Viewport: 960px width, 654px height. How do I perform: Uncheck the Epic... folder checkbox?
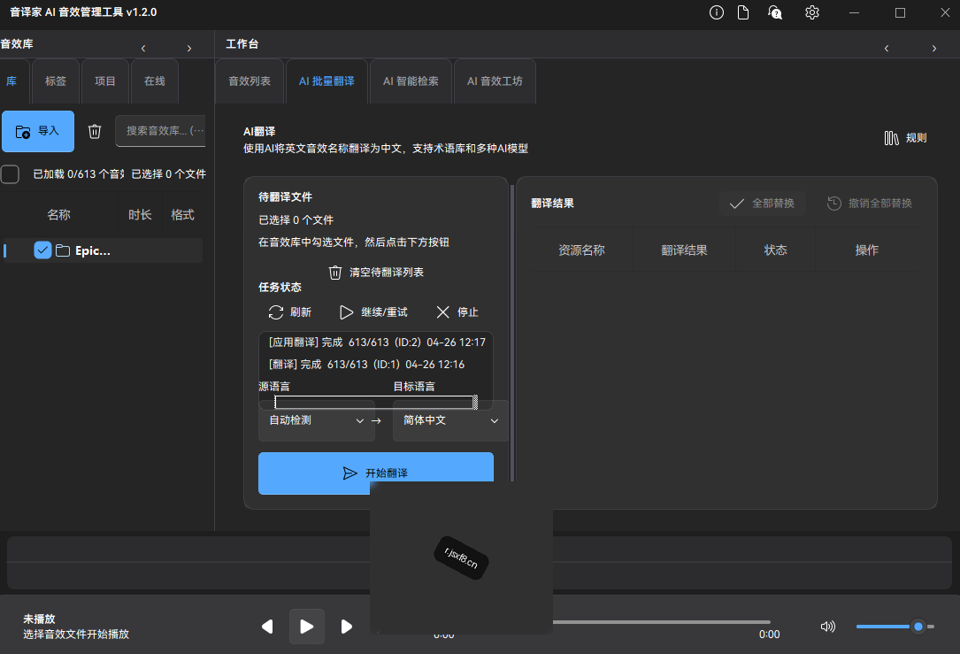coord(42,250)
